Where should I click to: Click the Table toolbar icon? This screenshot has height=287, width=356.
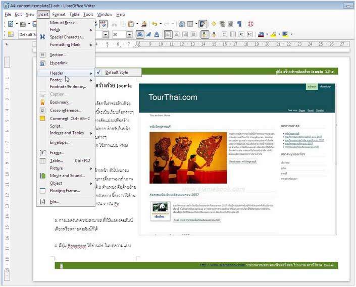coord(190,24)
